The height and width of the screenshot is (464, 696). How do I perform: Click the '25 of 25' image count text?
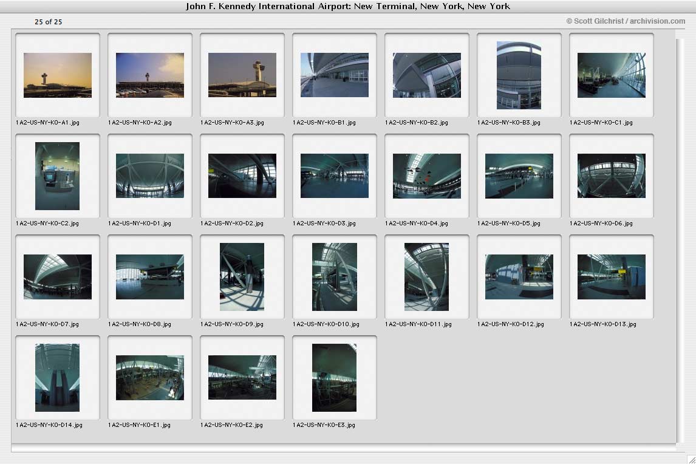(x=49, y=22)
